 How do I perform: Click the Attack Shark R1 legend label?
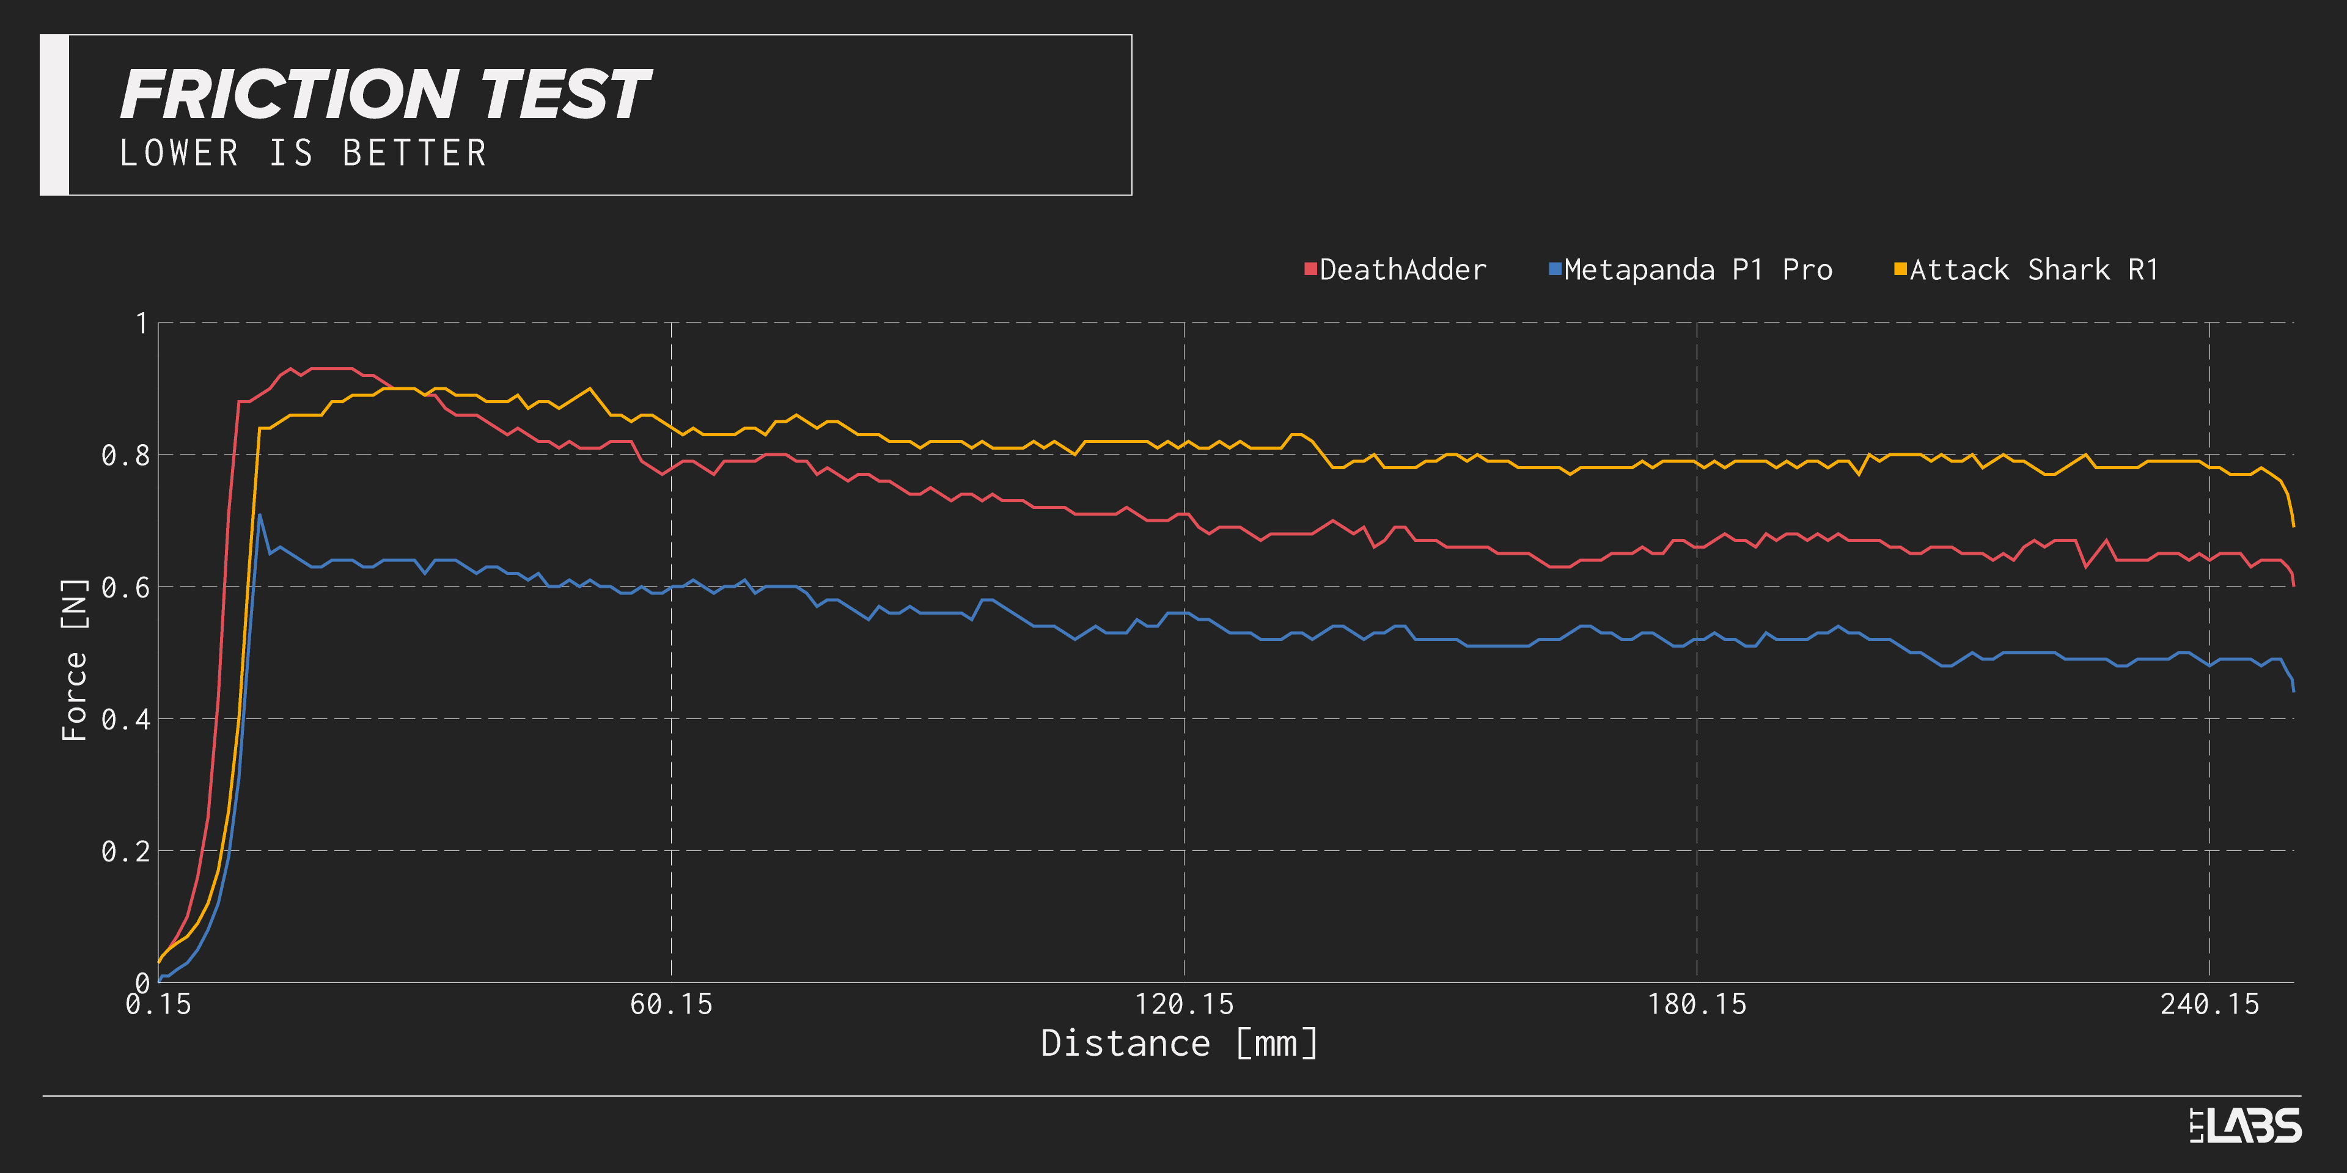point(2033,269)
